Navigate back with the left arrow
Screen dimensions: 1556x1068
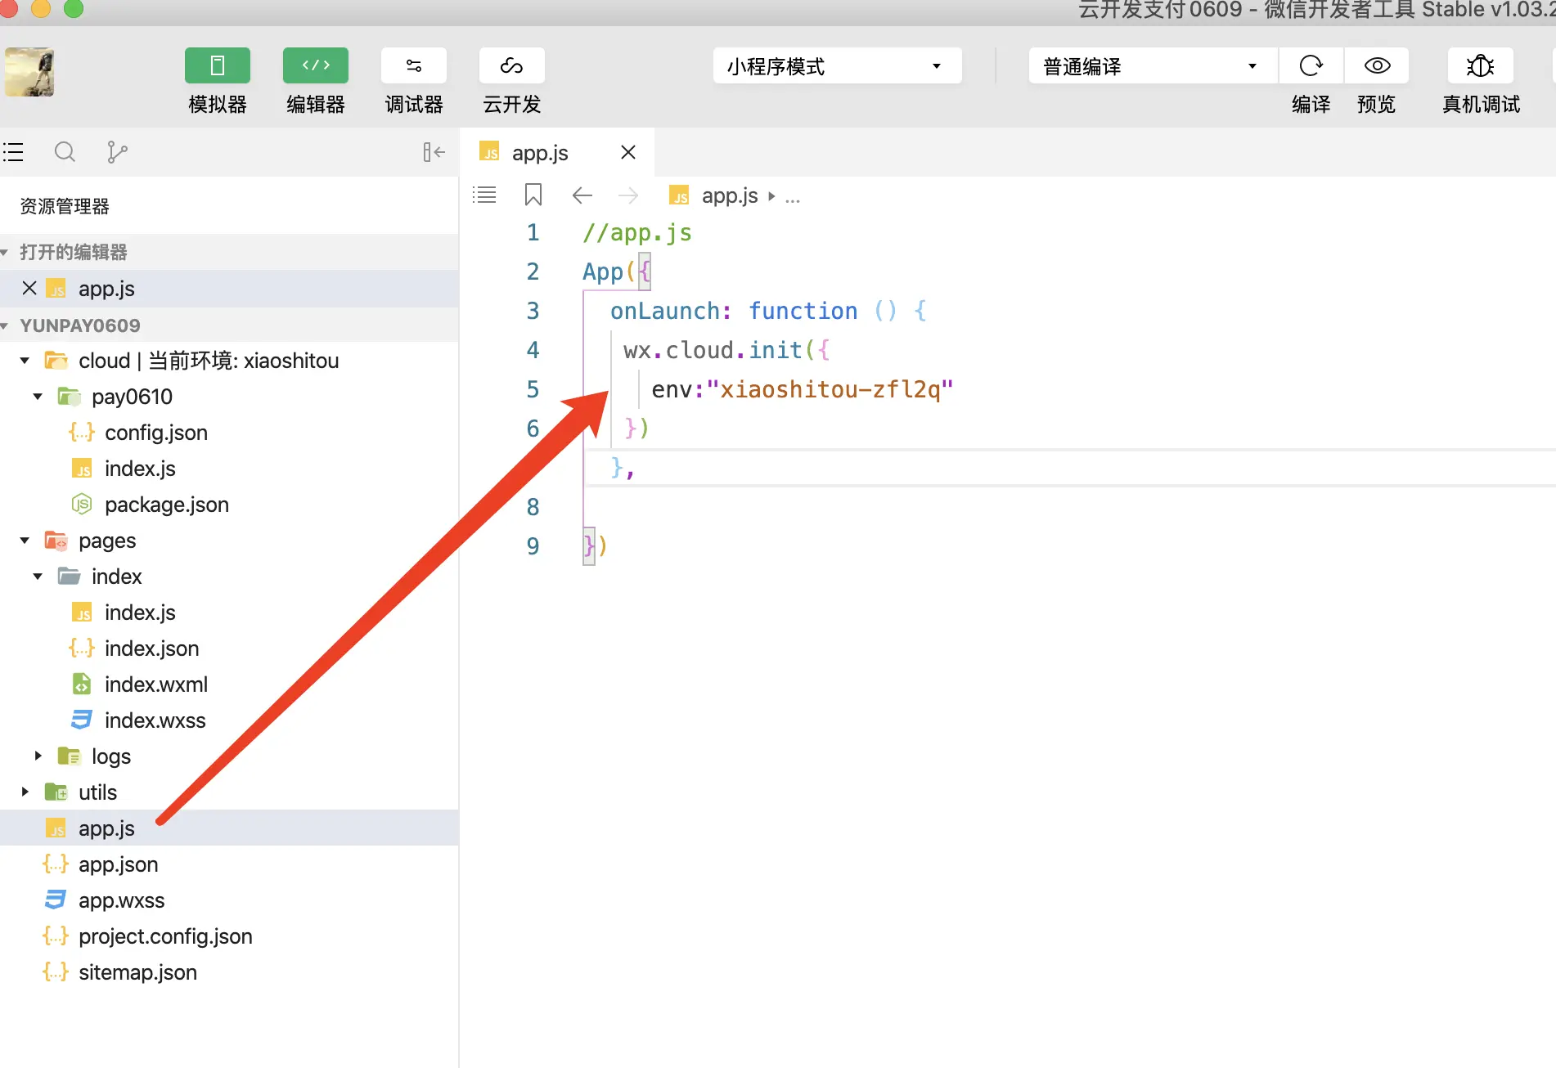click(x=582, y=195)
